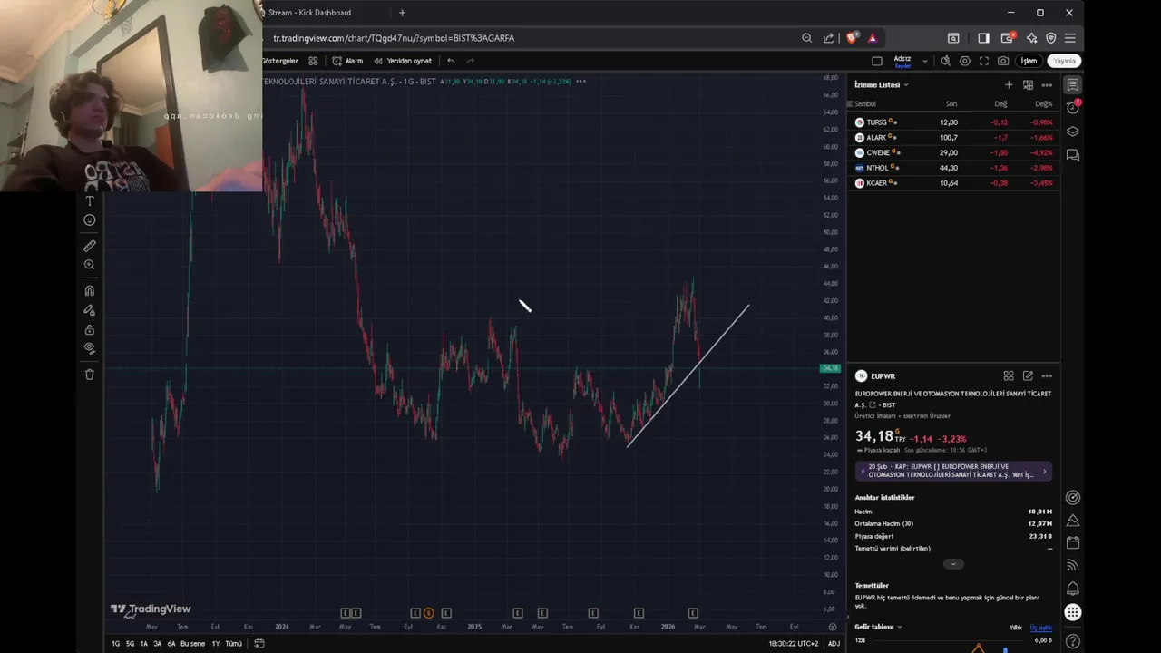Screen dimensions: 1161x653
Task: Open the notifications bell in right sidebar
Action: [1072, 590]
